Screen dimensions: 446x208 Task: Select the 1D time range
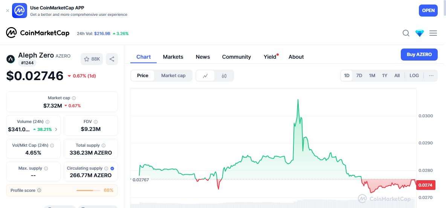tap(347, 76)
